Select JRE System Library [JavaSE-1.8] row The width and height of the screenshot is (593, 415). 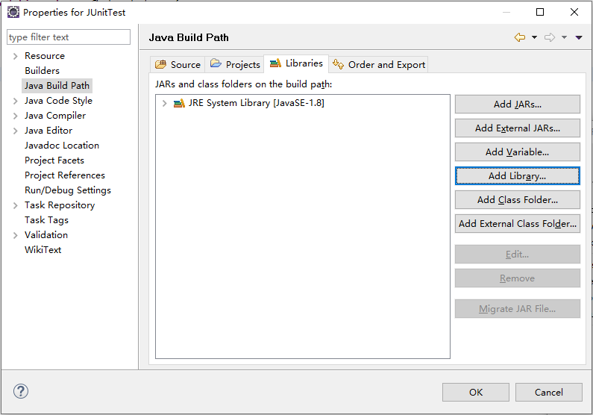click(256, 103)
